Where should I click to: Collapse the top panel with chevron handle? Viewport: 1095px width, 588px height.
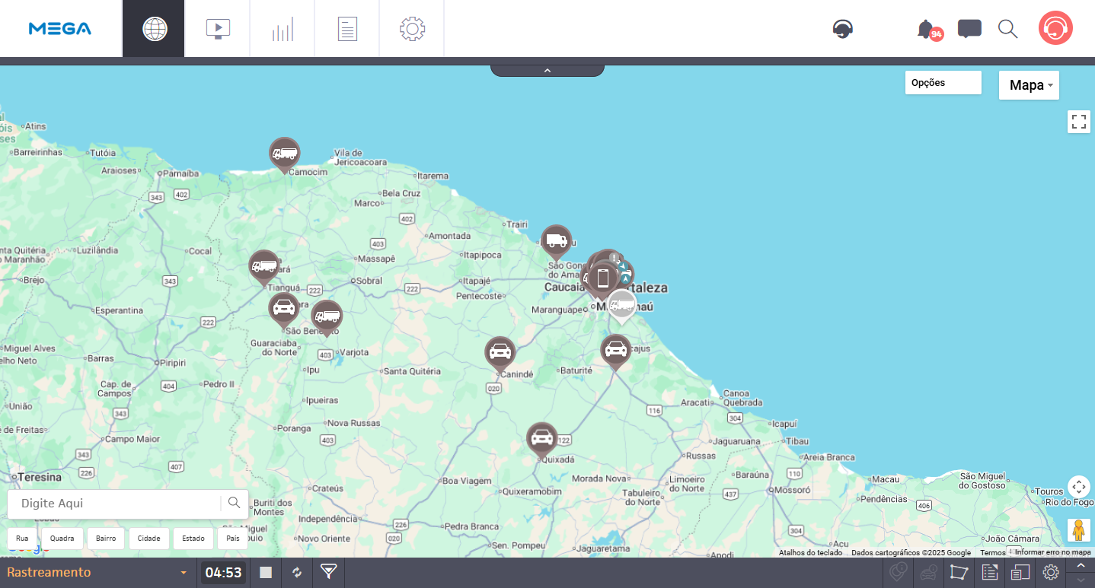click(547, 70)
